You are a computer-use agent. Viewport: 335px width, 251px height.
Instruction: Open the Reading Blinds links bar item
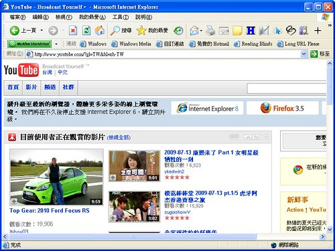(x=253, y=44)
